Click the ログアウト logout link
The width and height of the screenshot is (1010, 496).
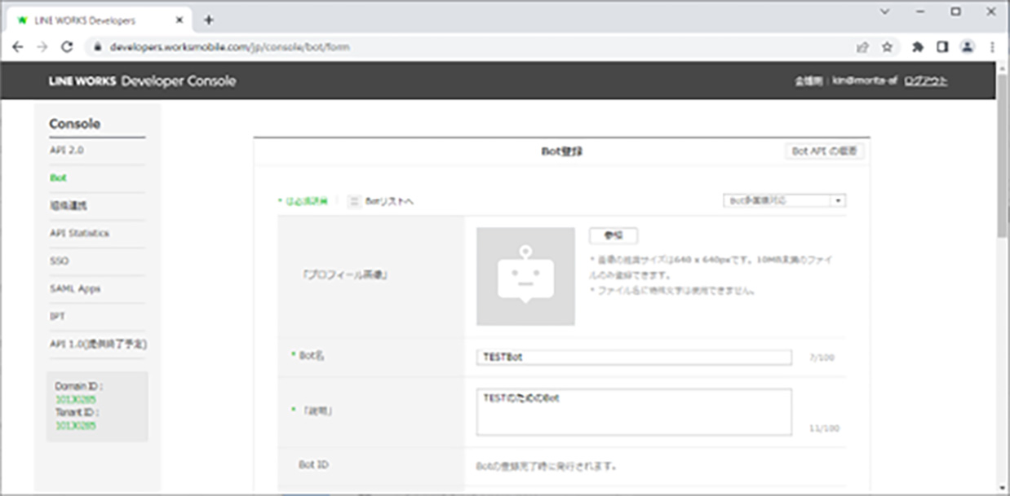point(925,81)
